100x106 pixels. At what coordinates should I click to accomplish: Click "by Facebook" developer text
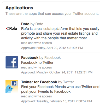[x=50, y=58]
